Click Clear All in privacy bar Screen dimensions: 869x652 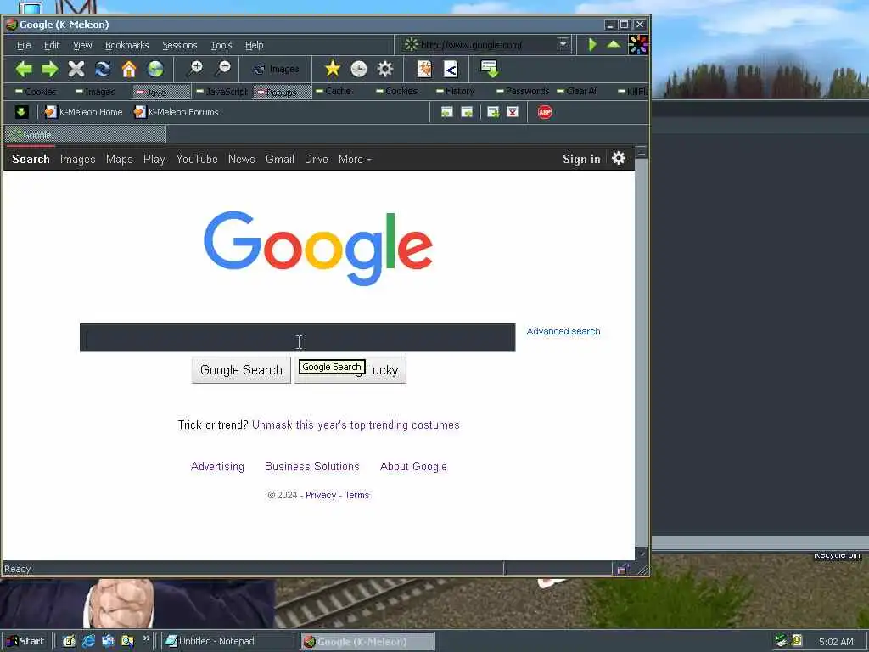point(577,91)
